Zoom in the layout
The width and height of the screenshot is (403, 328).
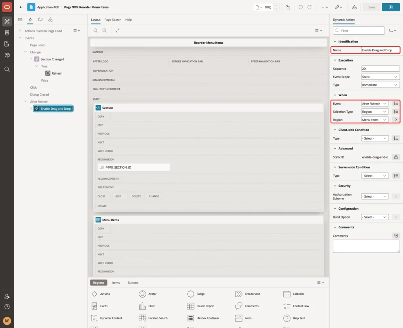105,31
